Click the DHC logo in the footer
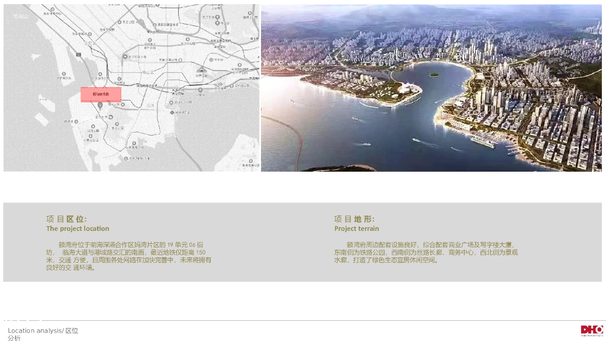The image size is (606, 341). pos(592,331)
